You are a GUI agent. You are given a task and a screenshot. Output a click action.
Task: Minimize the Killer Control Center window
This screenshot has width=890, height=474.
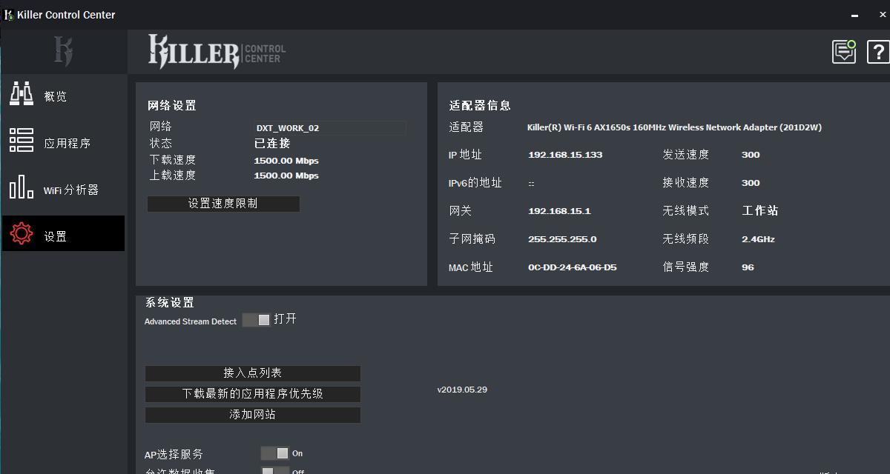pyautogui.click(x=855, y=15)
